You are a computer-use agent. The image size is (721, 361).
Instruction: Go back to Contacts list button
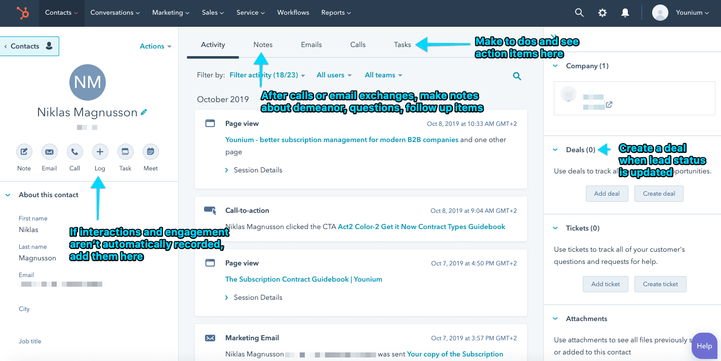click(29, 46)
